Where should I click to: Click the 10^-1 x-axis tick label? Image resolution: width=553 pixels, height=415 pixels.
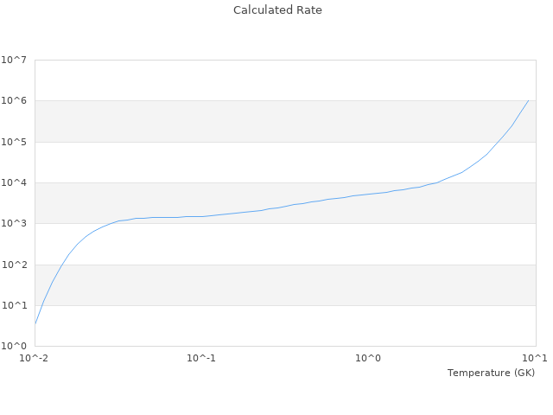coord(201,358)
